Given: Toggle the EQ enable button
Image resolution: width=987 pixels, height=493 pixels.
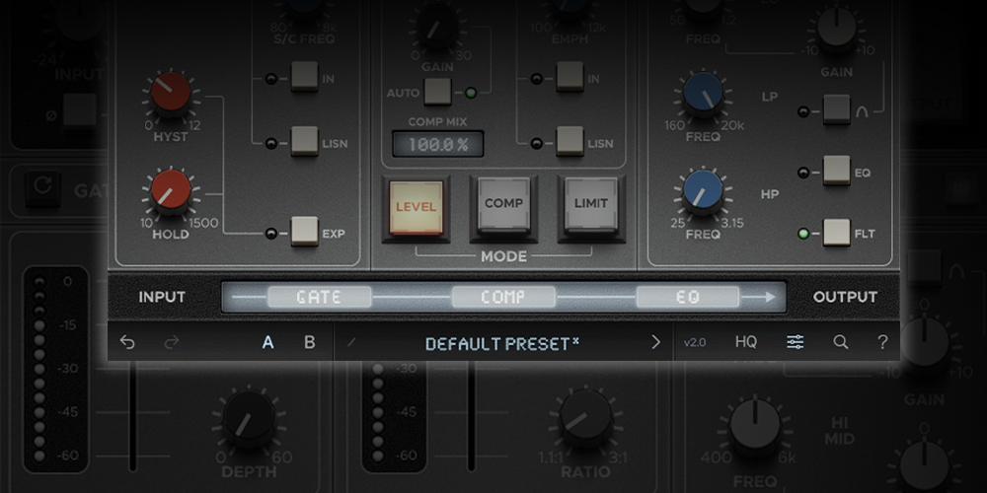Looking at the screenshot, I should click(837, 171).
